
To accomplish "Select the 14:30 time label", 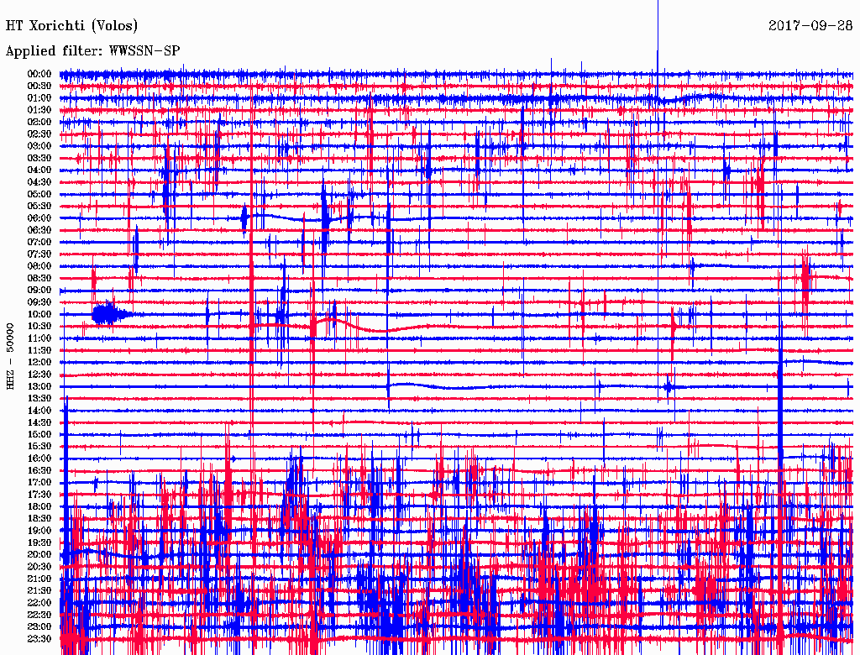I will 39,422.
